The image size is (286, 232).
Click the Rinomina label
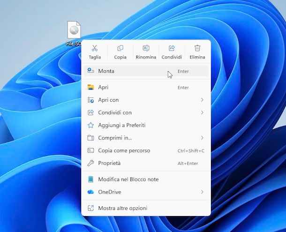[x=146, y=57]
